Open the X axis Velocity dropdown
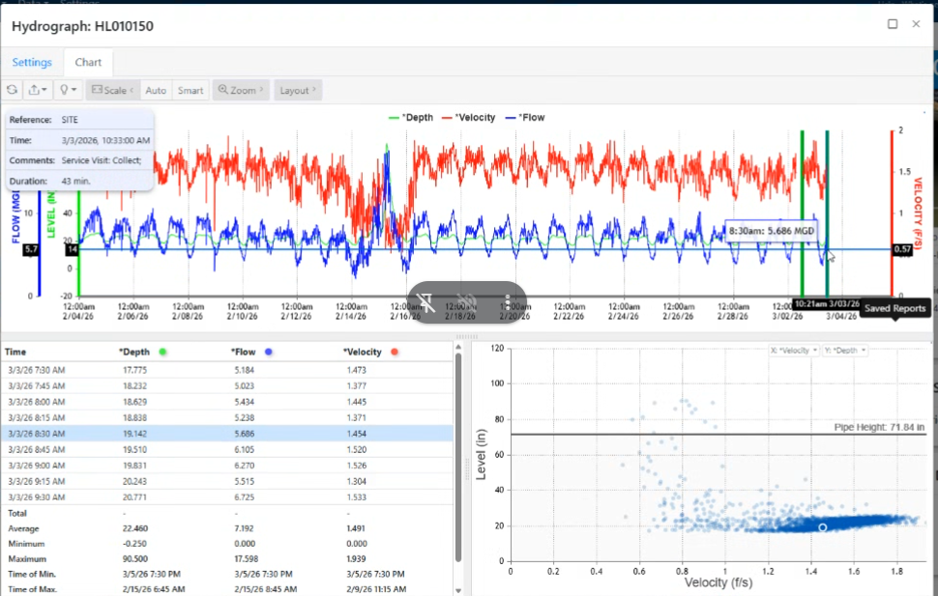Image resolution: width=938 pixels, height=596 pixels. pos(793,350)
